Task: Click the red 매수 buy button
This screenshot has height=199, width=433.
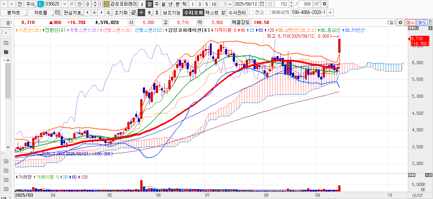Action: pos(410,23)
